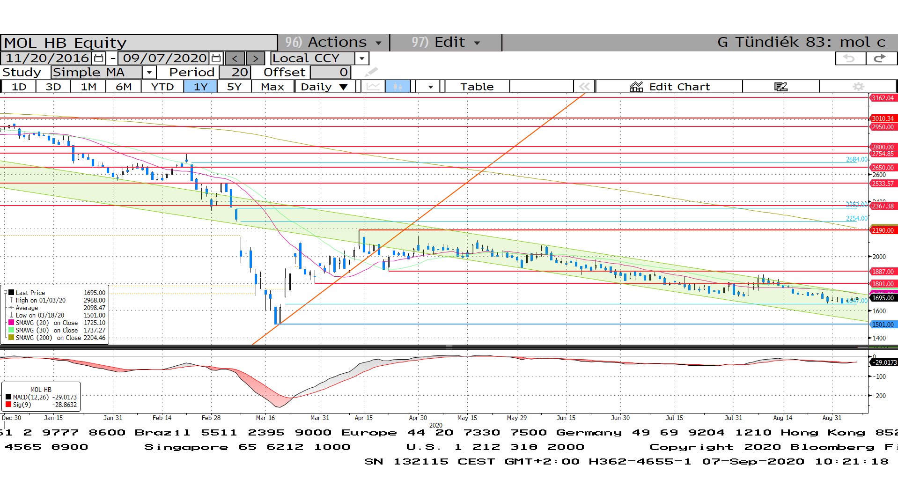Click SMAVG (30) green color swatch

tap(11, 330)
